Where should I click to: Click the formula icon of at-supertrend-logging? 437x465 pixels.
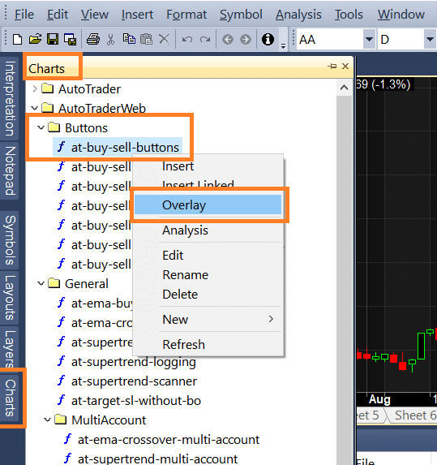pos(61,361)
